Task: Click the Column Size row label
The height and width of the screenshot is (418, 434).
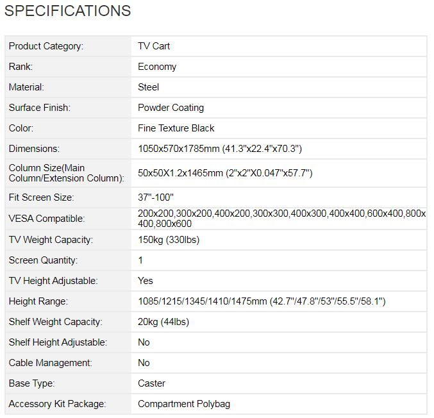Action: (x=67, y=173)
